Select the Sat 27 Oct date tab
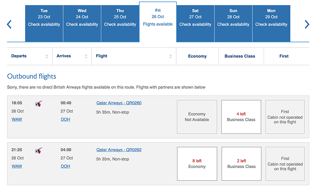The width and height of the screenshot is (316, 188). click(x=195, y=23)
